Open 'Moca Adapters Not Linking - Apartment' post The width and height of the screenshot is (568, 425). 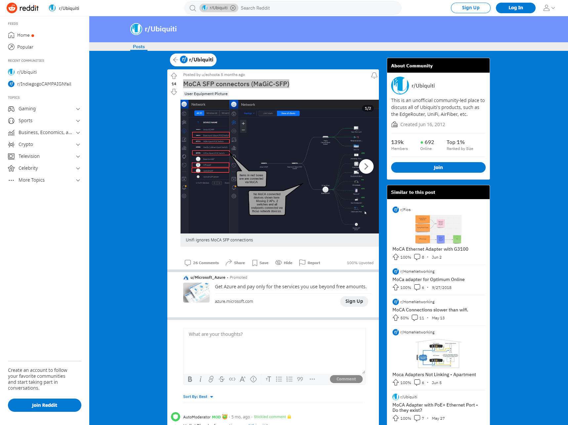(x=434, y=374)
